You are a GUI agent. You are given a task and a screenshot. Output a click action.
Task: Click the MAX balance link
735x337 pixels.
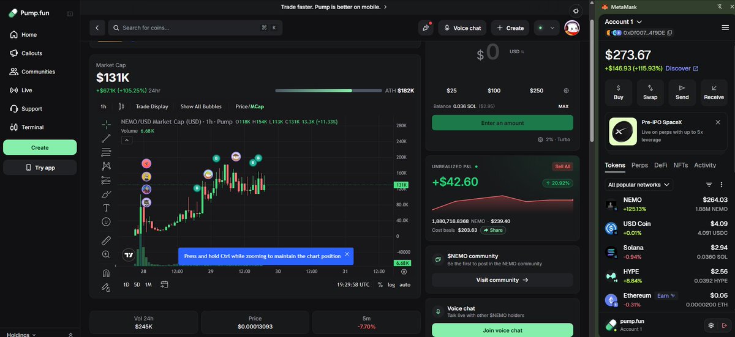[563, 106]
